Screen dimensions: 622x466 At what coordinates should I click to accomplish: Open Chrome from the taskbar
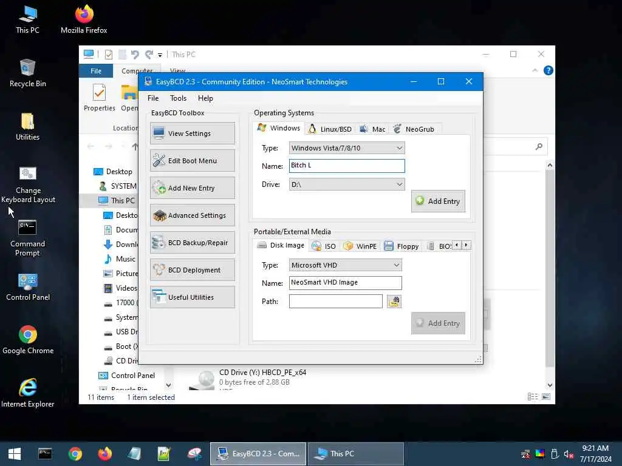coord(75,454)
